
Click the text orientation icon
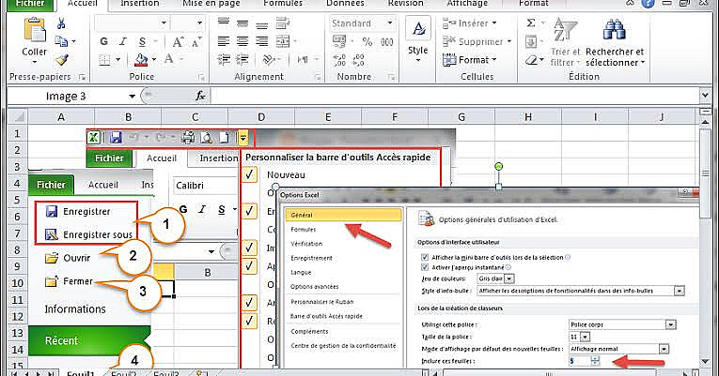[268, 59]
